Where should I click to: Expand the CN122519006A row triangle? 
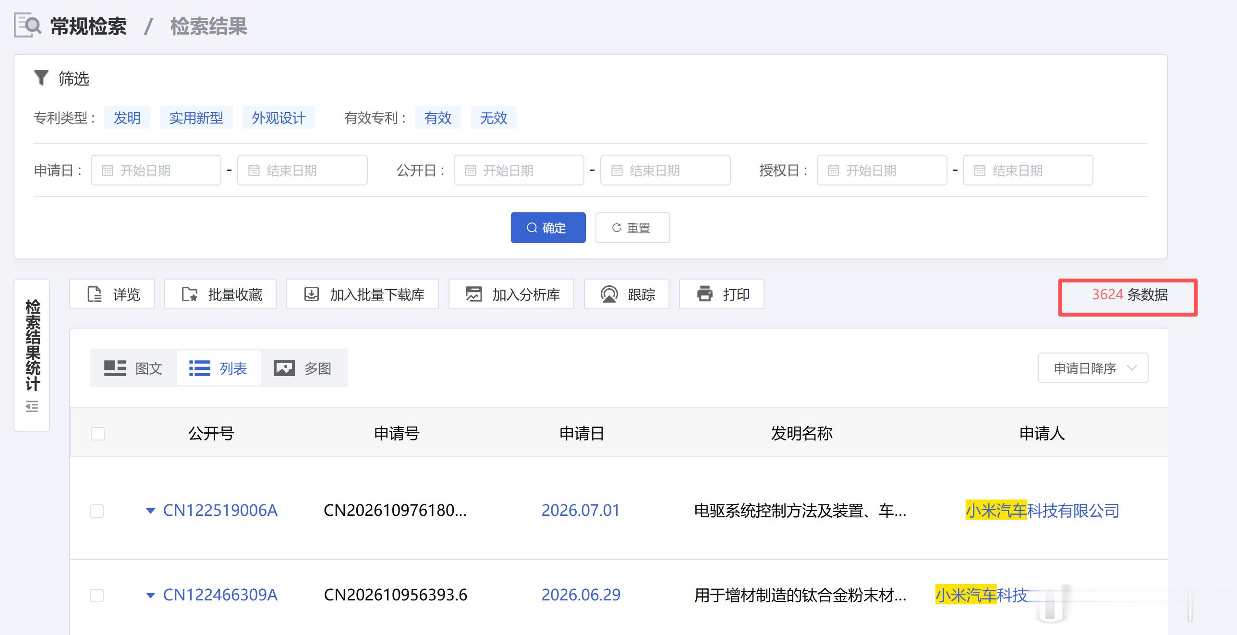pyautogui.click(x=150, y=511)
